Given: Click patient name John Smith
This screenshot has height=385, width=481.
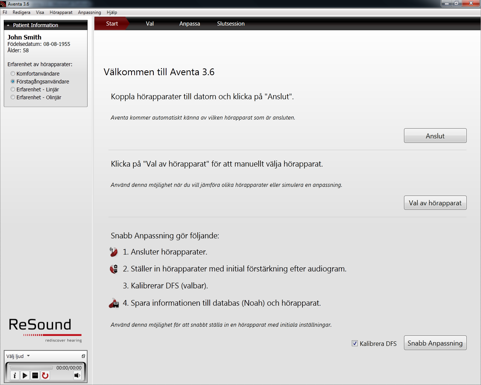Looking at the screenshot, I should click(24, 37).
